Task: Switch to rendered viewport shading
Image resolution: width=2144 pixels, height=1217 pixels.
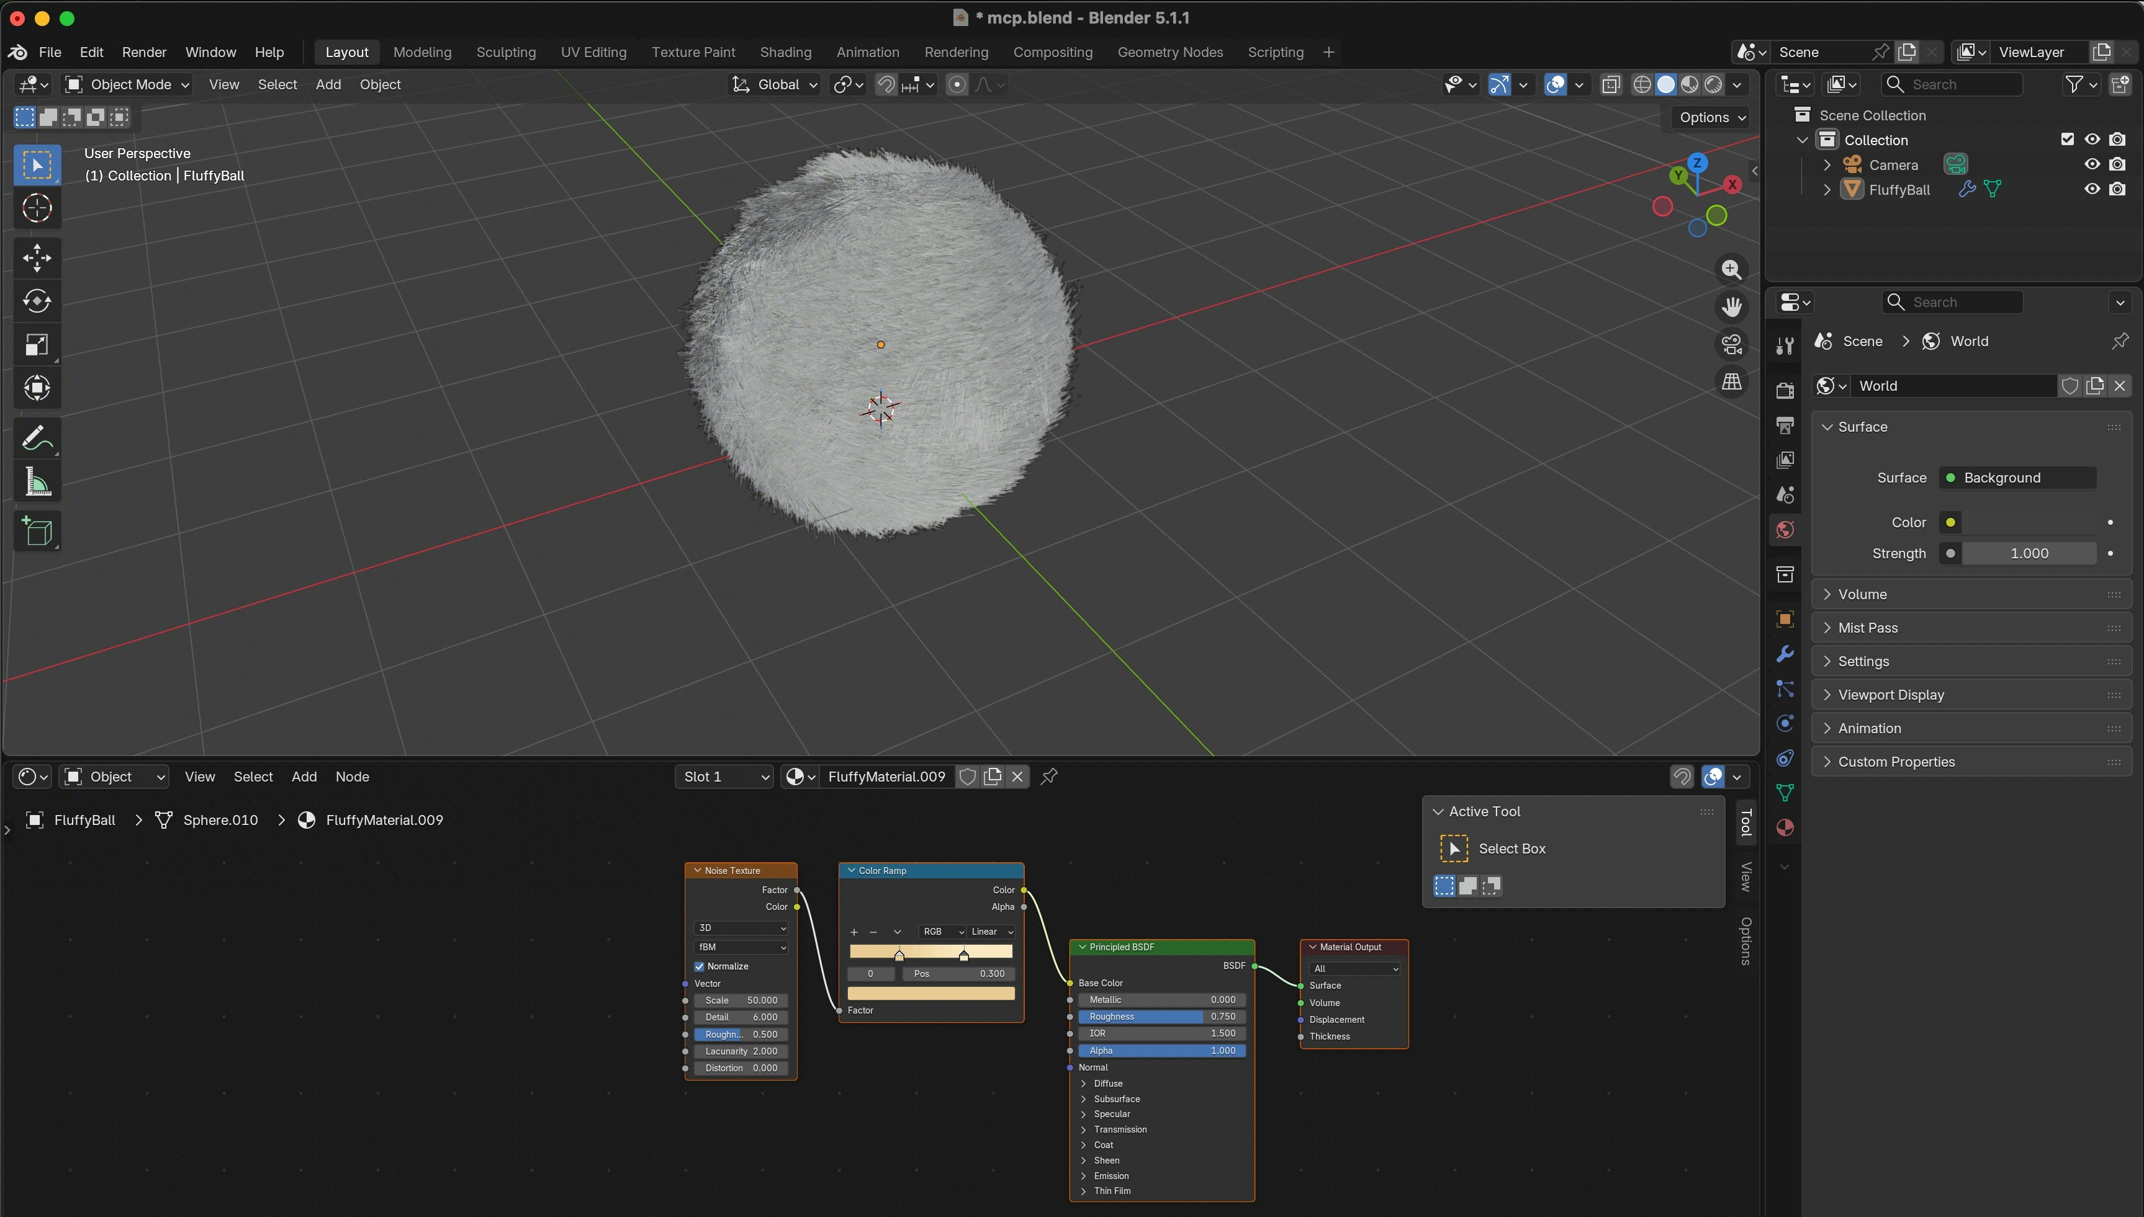Action: [1713, 84]
